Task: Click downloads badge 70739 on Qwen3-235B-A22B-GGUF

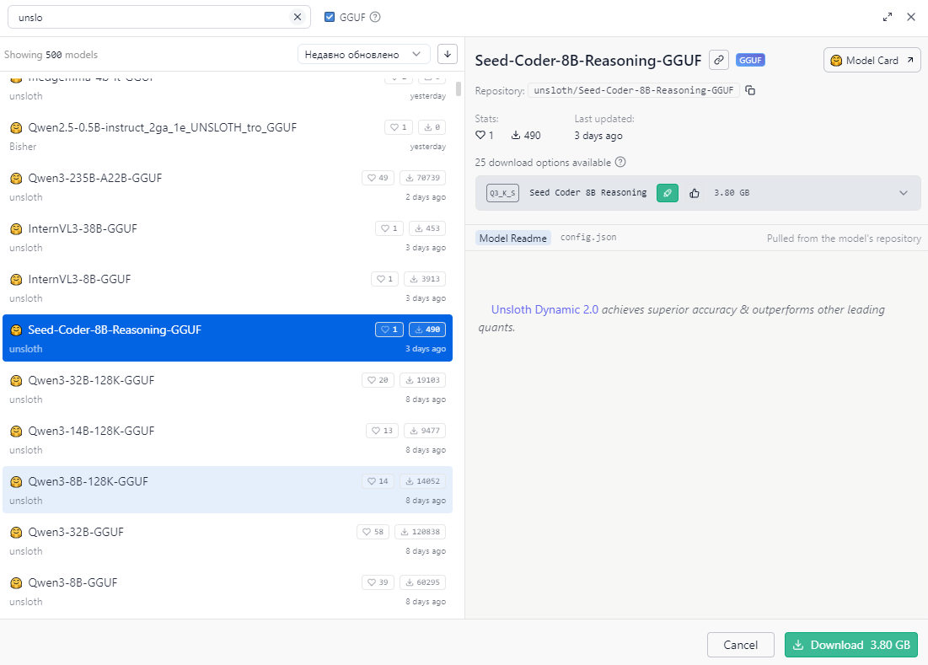Action: [x=422, y=178]
